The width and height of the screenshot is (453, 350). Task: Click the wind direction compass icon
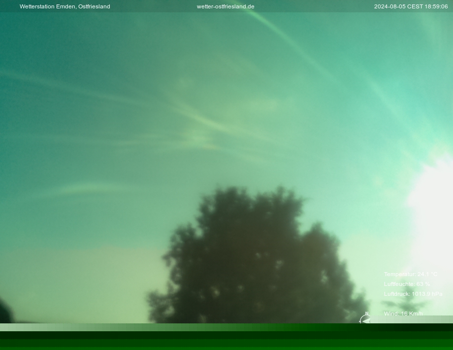pos(365,318)
